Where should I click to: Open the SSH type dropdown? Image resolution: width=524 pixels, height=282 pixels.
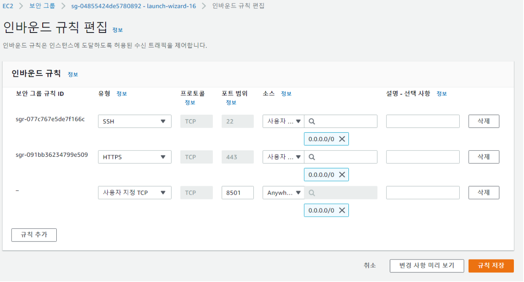(135, 122)
